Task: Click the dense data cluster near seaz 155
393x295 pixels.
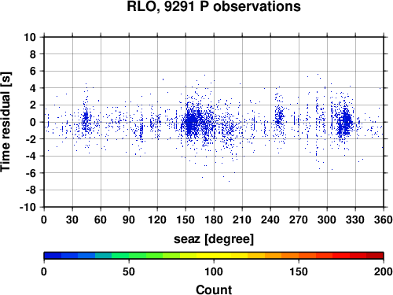Action: (x=193, y=122)
